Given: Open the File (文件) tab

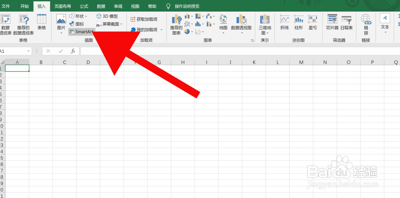Looking at the screenshot, I should 5,6.
